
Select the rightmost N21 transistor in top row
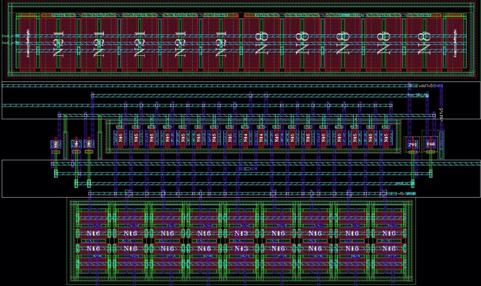point(221,44)
